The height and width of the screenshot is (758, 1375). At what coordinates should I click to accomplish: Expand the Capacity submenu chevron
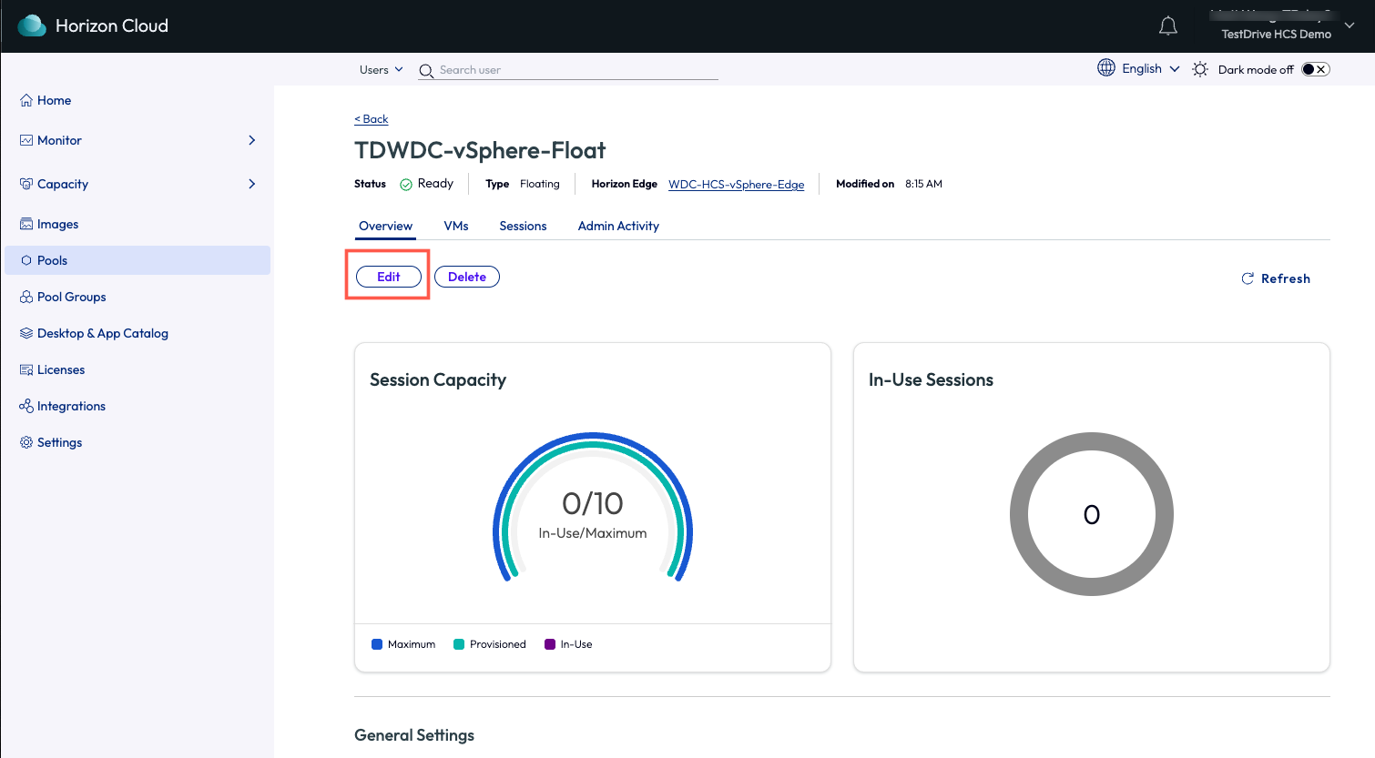point(252,184)
